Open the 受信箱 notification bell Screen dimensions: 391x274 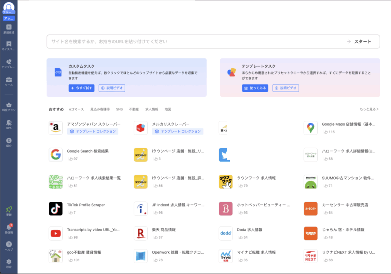(9, 227)
